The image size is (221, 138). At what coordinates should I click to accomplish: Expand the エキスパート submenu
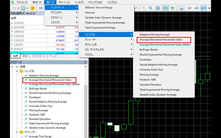pyautogui.click(x=61, y=18)
